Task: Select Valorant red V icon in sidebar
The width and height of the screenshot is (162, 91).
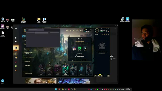Action: click(x=16, y=62)
